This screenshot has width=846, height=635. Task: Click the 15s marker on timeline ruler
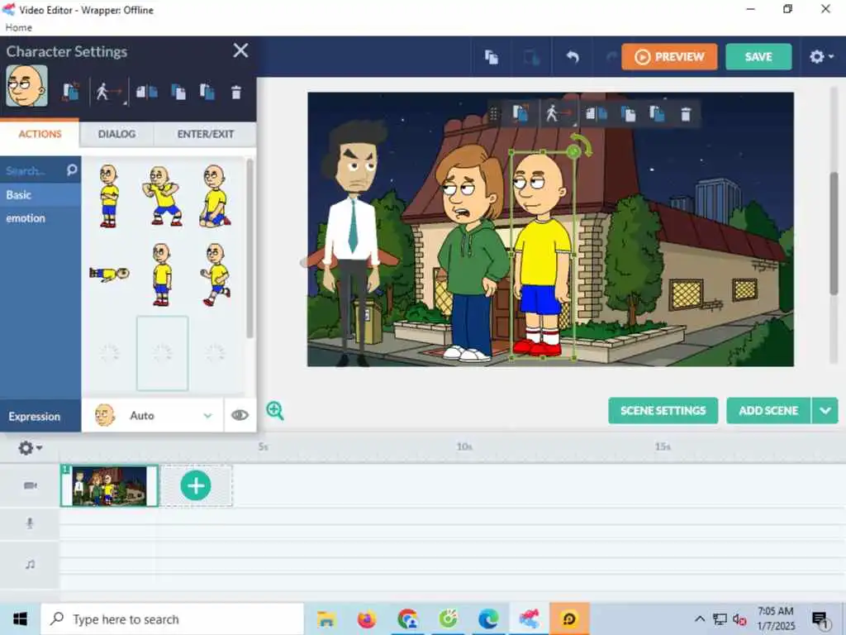point(663,446)
